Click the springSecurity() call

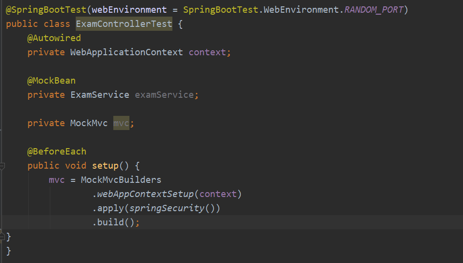coord(172,208)
